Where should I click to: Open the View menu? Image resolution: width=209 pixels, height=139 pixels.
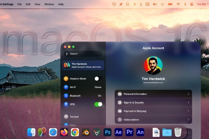pyautogui.click(x=37, y=4)
